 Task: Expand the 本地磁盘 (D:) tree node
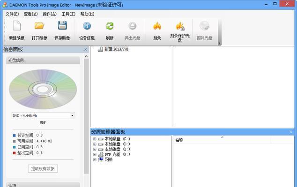point(95,144)
